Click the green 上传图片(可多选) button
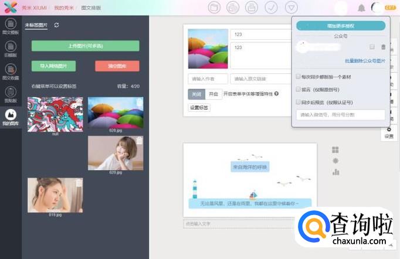This screenshot has height=259, width=400. coord(85,46)
